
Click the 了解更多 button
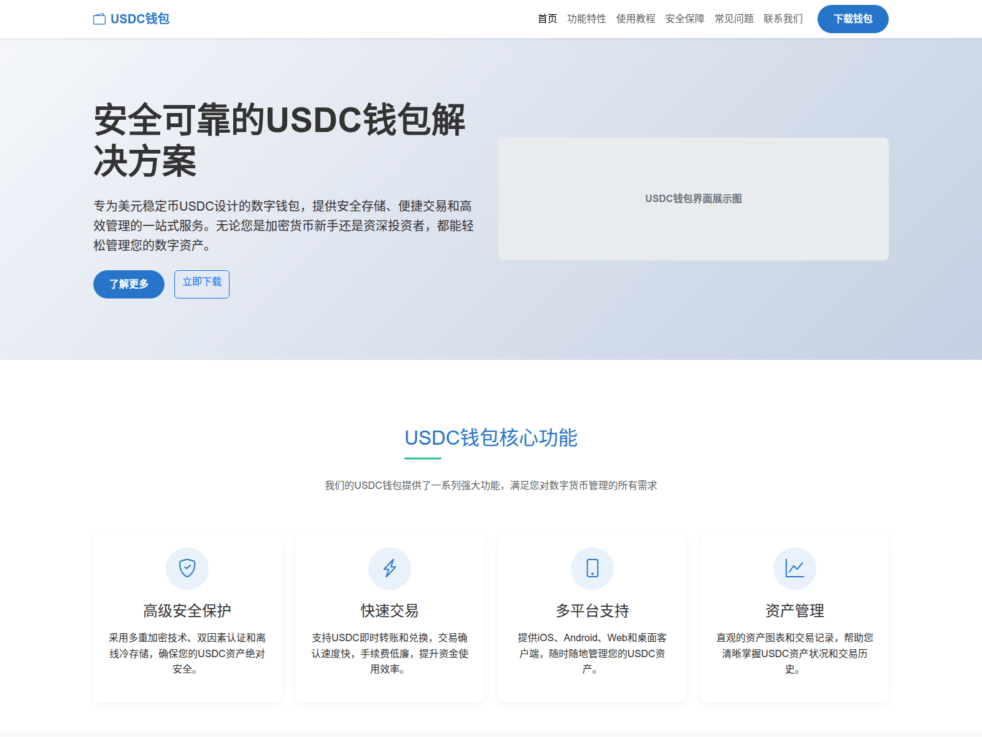click(x=128, y=284)
